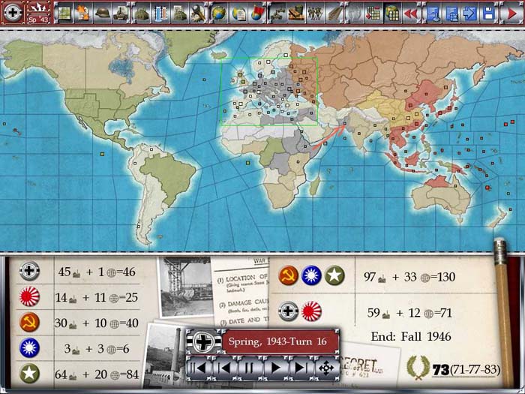Viewport: 525px width, 394px height.
Task: Open the blue document with disc icon
Action: click(x=432, y=13)
